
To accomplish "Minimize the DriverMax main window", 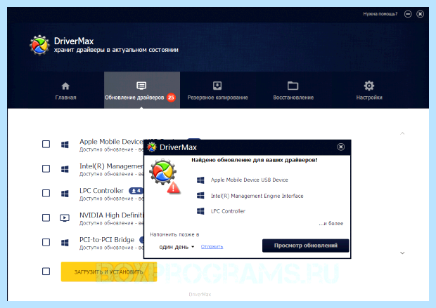I will point(408,14).
